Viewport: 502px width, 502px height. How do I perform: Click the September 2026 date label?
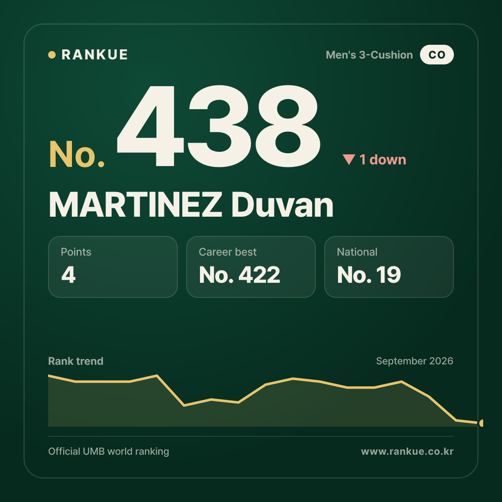point(415,361)
